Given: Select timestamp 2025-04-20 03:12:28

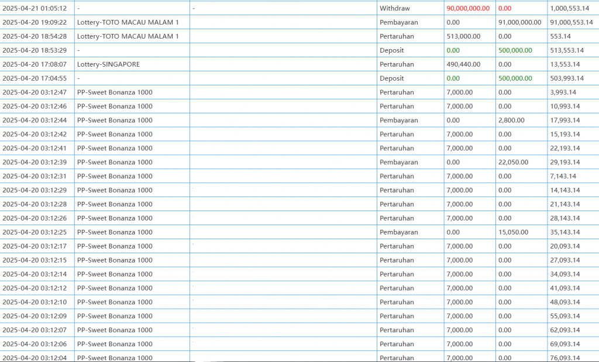Looking at the screenshot, I should coord(35,204).
